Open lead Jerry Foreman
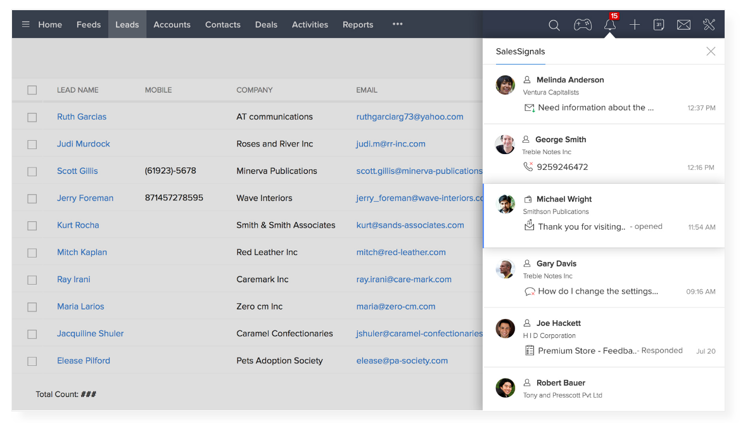 [x=85, y=198]
